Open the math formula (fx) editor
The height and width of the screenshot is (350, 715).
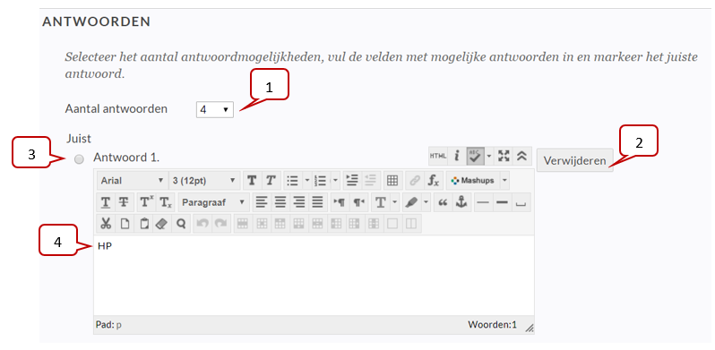pyautogui.click(x=433, y=181)
